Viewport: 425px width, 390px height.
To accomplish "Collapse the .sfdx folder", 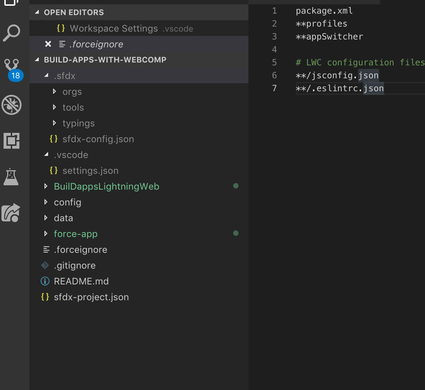I will click(x=46, y=76).
